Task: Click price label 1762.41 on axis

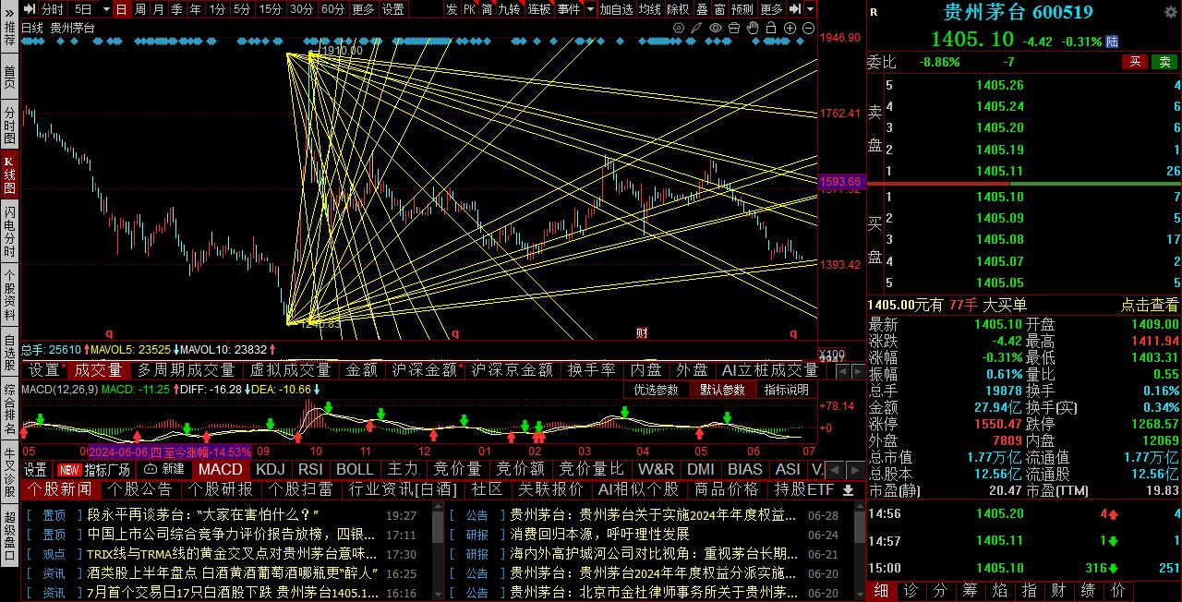Action: (840, 114)
